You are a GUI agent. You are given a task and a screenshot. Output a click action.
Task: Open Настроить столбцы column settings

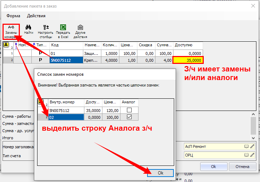46,31
